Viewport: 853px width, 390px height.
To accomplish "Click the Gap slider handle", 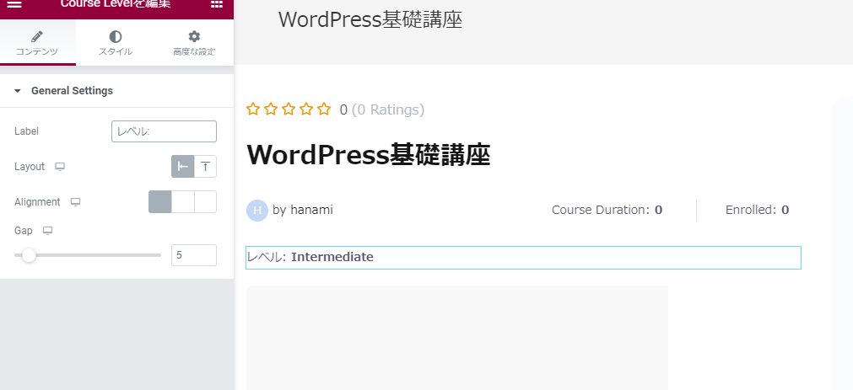I will point(29,254).
